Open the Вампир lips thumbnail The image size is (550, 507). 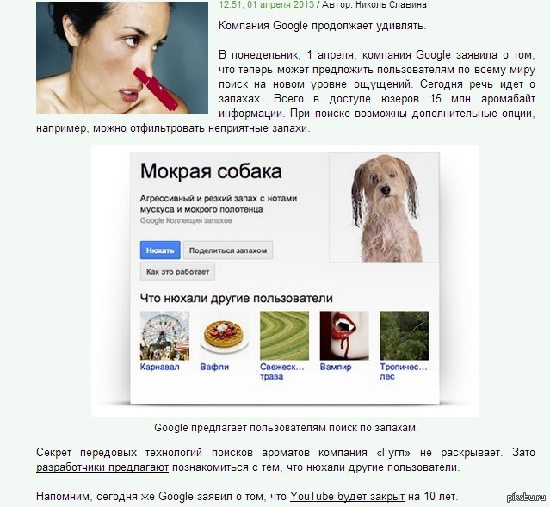[x=344, y=336]
